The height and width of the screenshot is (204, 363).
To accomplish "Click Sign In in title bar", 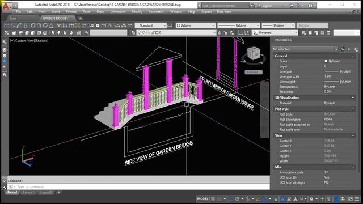I will point(267,6).
